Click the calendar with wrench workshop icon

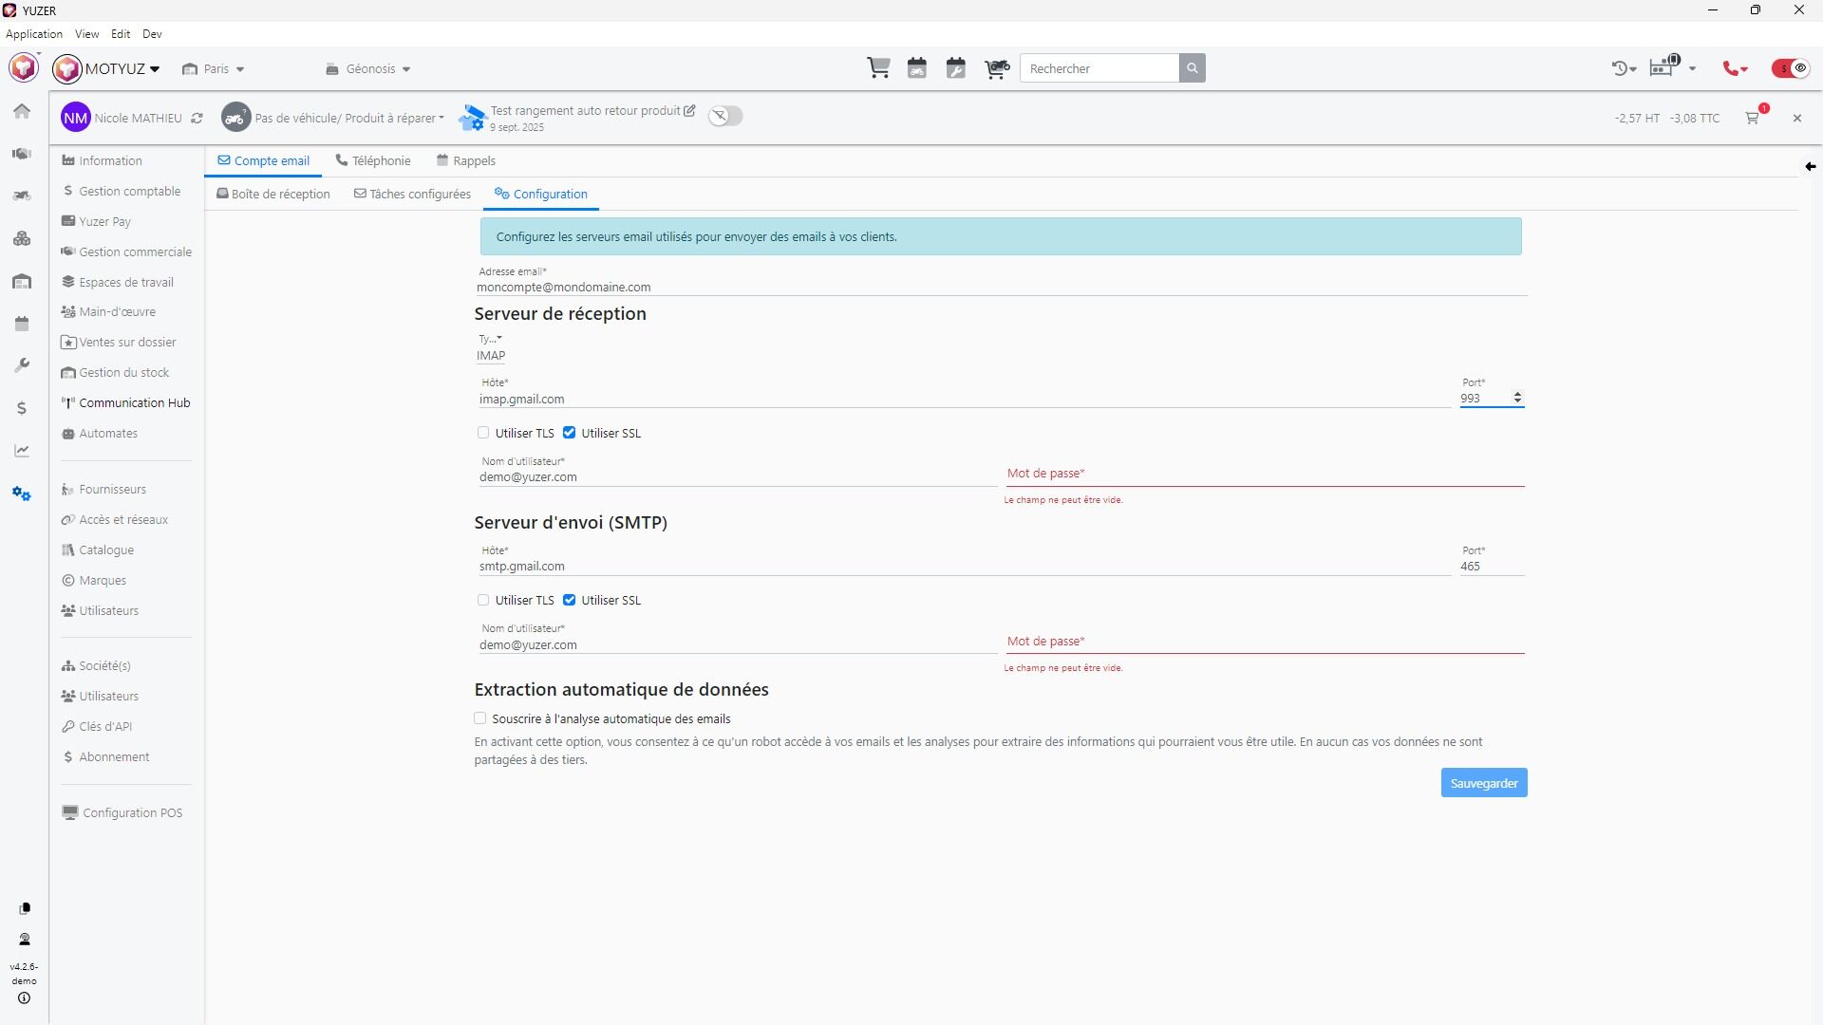coord(956,68)
